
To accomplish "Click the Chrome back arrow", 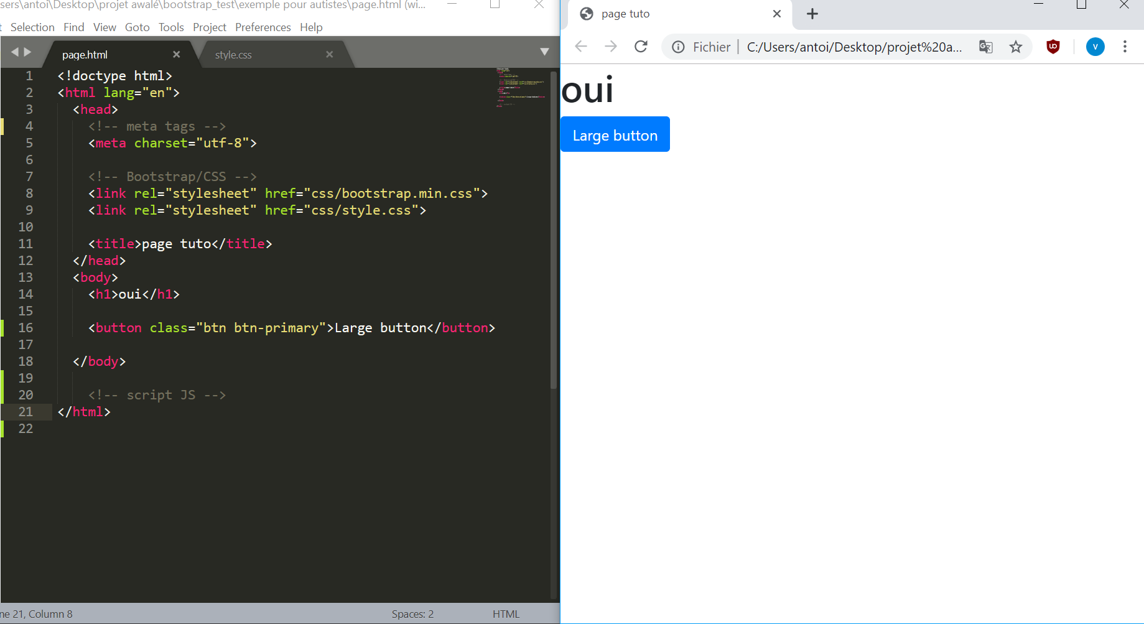I will click(x=581, y=47).
